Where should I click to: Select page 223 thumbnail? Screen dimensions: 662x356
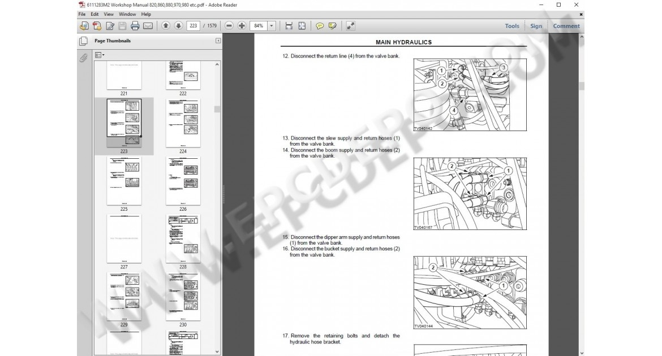(124, 123)
